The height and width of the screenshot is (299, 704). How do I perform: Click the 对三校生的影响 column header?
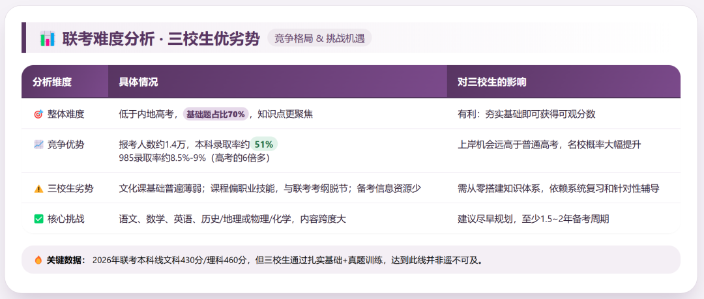tap(492, 82)
